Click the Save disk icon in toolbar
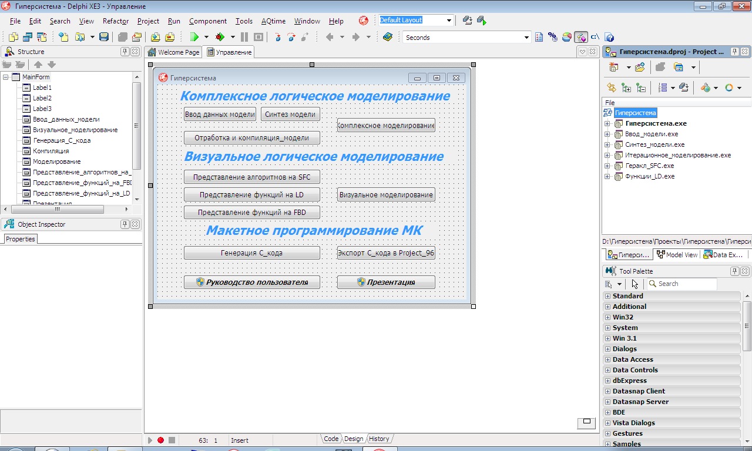The height and width of the screenshot is (451, 752). point(104,37)
